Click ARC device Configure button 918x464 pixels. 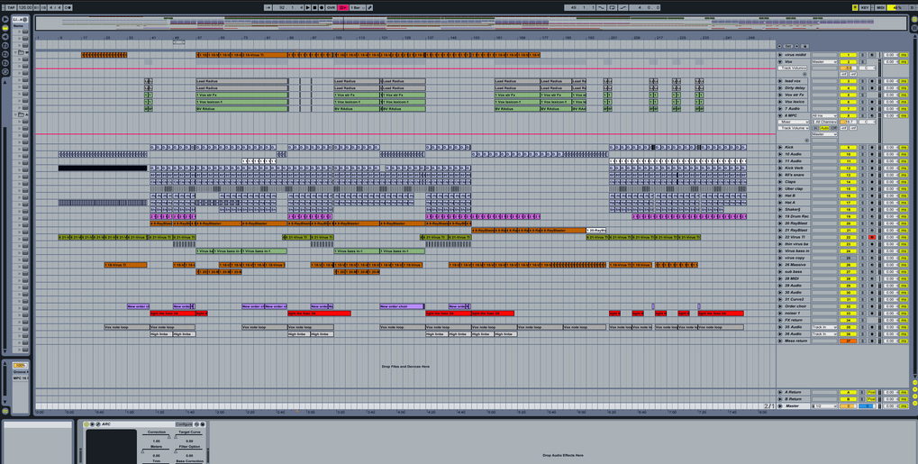183,424
